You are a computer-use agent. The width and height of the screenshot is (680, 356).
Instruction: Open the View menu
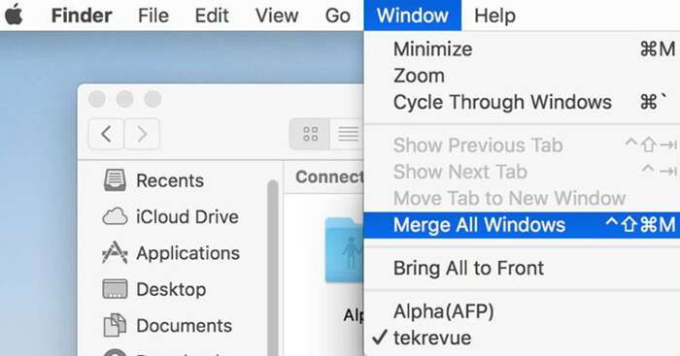click(x=277, y=16)
